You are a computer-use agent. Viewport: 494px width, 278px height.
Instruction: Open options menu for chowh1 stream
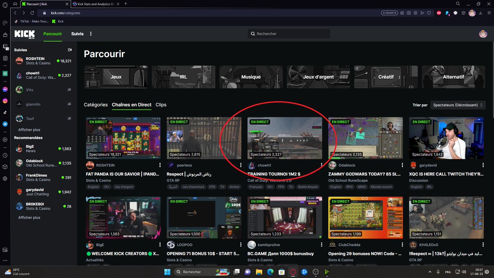322,165
